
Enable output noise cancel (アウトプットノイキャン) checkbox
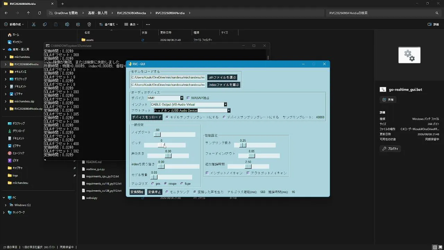[x=248, y=173]
